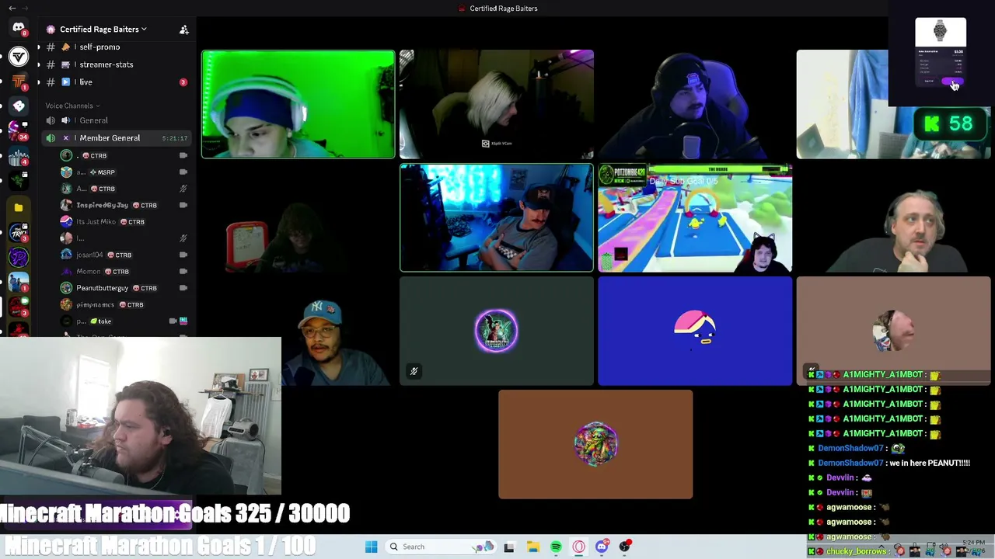
Task: Click camera icon beside josan104
Action: pos(183,255)
